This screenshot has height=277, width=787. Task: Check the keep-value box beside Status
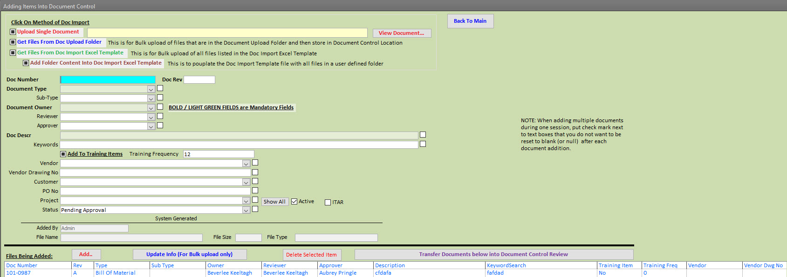(255, 209)
